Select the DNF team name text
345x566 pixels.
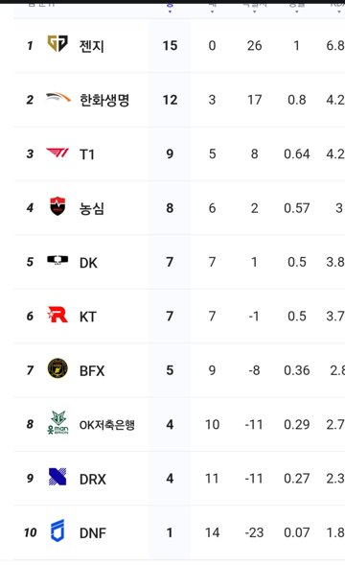93,532
